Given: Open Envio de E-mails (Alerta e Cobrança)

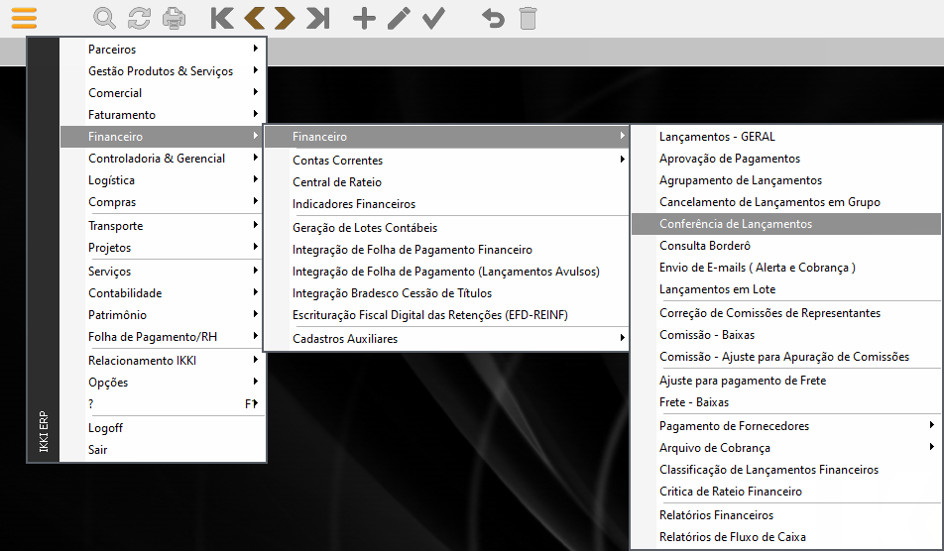Looking at the screenshot, I should (786, 268).
